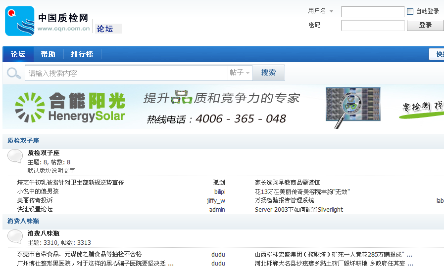The image size is (444, 267).
Task: Enable the 自动登录 checkbox
Action: pyautogui.click(x=410, y=11)
